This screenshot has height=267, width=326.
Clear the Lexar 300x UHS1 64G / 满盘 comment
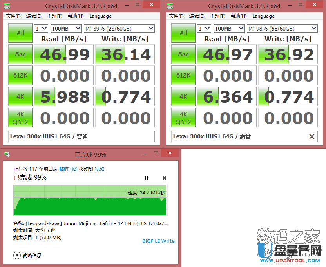point(312,136)
